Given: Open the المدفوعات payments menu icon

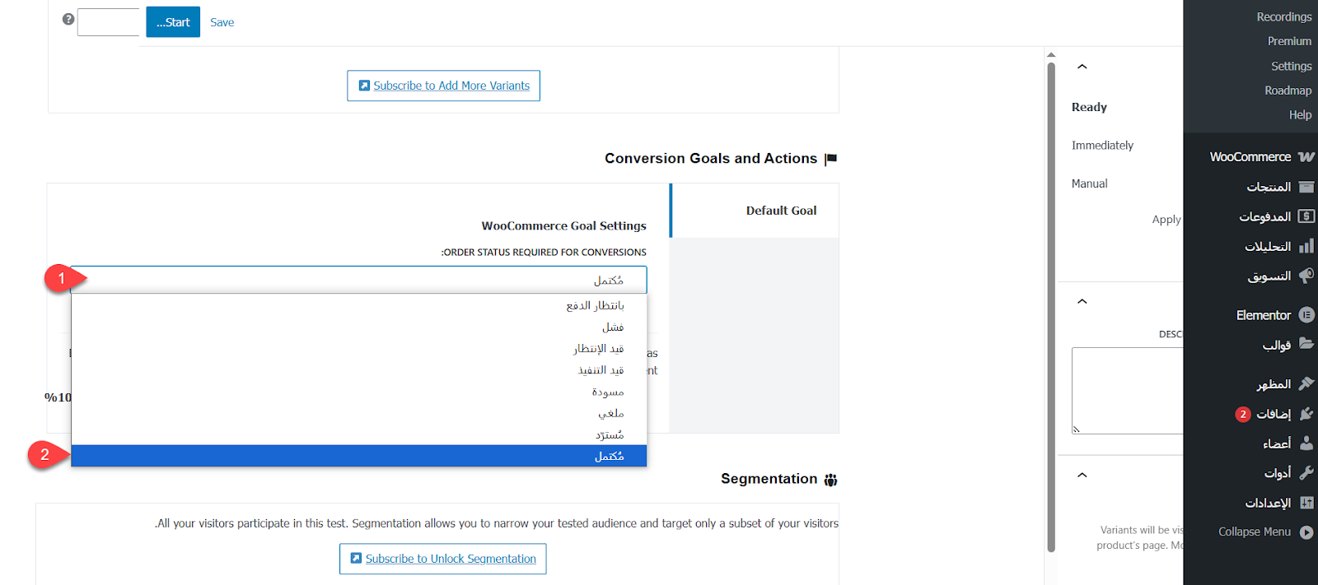Looking at the screenshot, I should pyautogui.click(x=1306, y=216).
